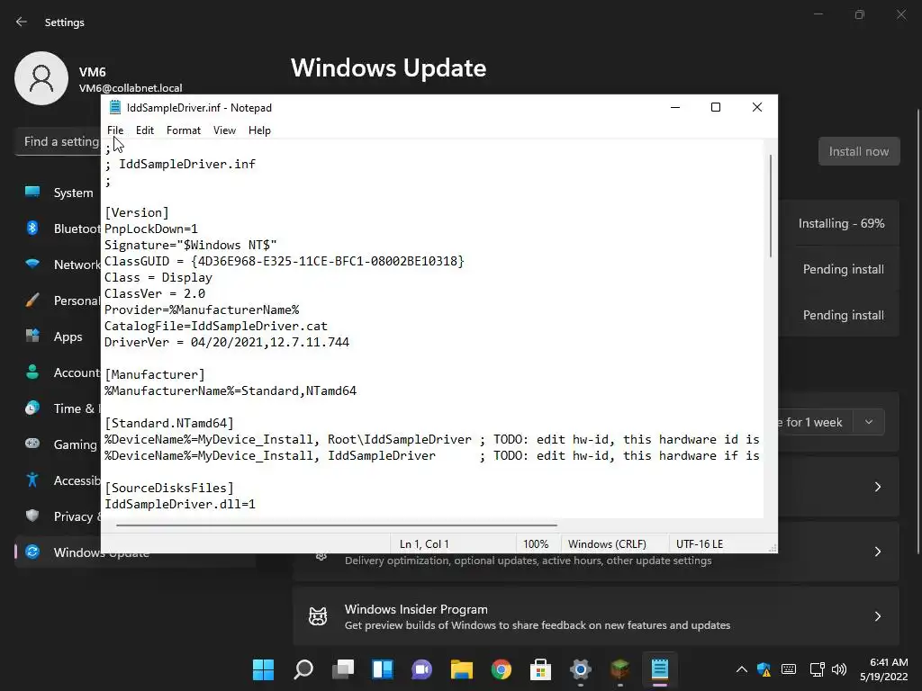Click Notepad's vertical scrollbar thumb

(x=771, y=206)
